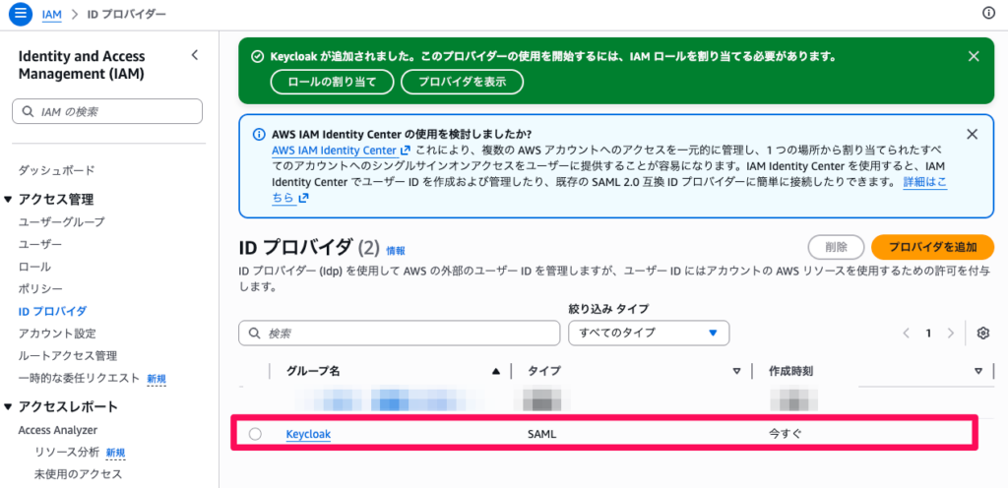
Task: Open ポリシー in sidebar
Action: click(40, 289)
